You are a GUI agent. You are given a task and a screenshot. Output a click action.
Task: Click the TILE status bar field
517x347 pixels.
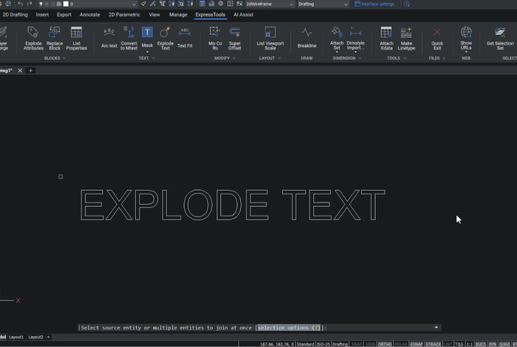point(459,344)
